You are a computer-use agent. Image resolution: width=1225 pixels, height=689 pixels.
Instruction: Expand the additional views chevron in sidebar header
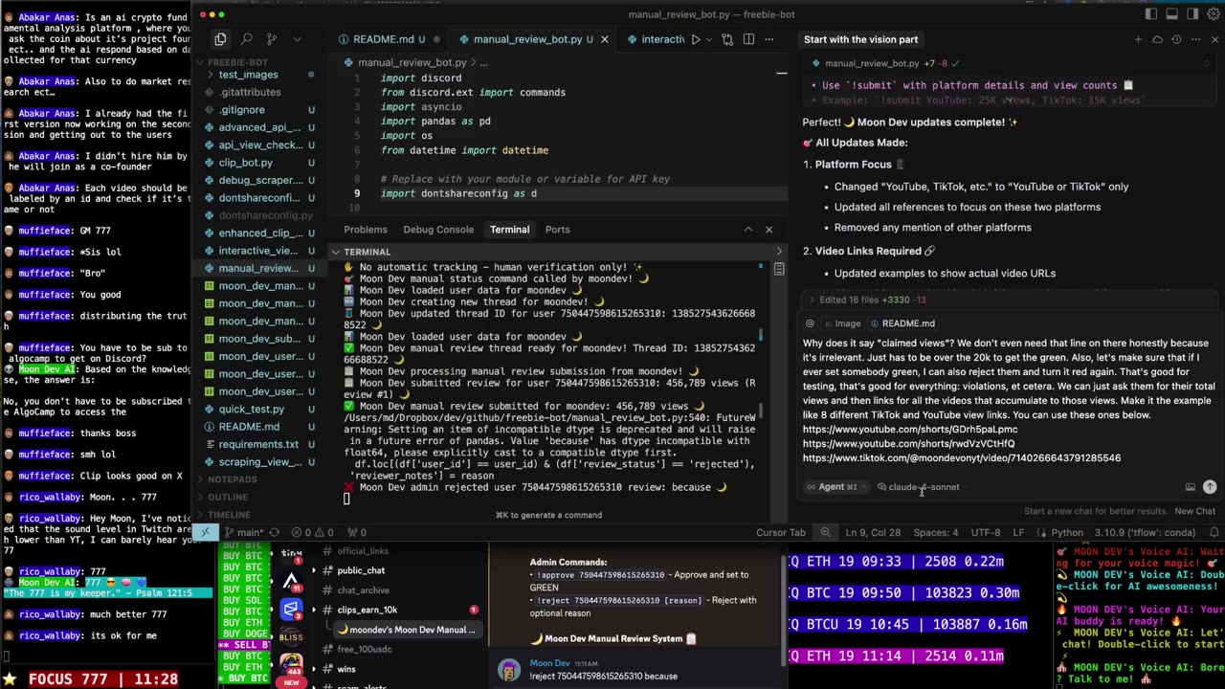[x=297, y=39]
